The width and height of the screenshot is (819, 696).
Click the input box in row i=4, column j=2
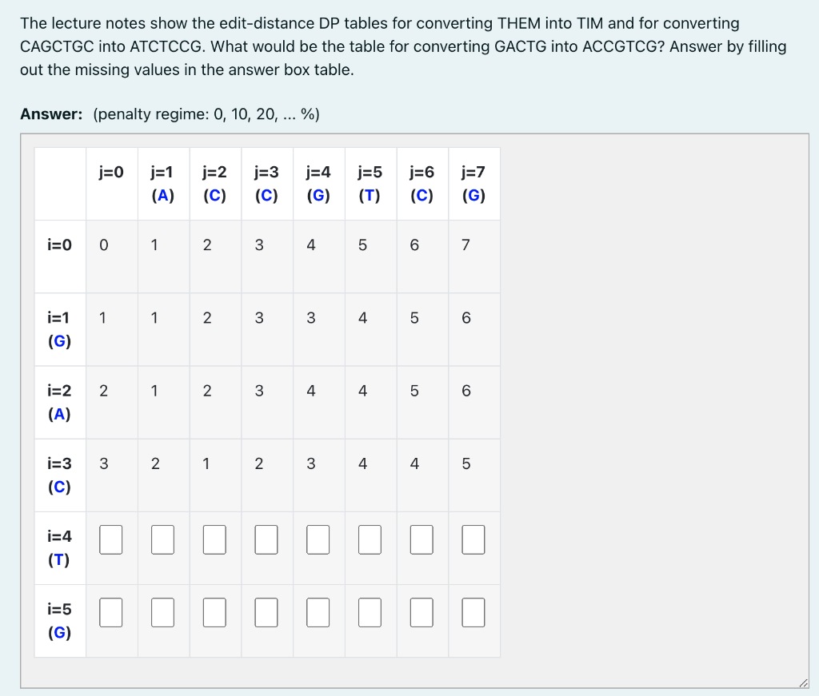point(214,539)
